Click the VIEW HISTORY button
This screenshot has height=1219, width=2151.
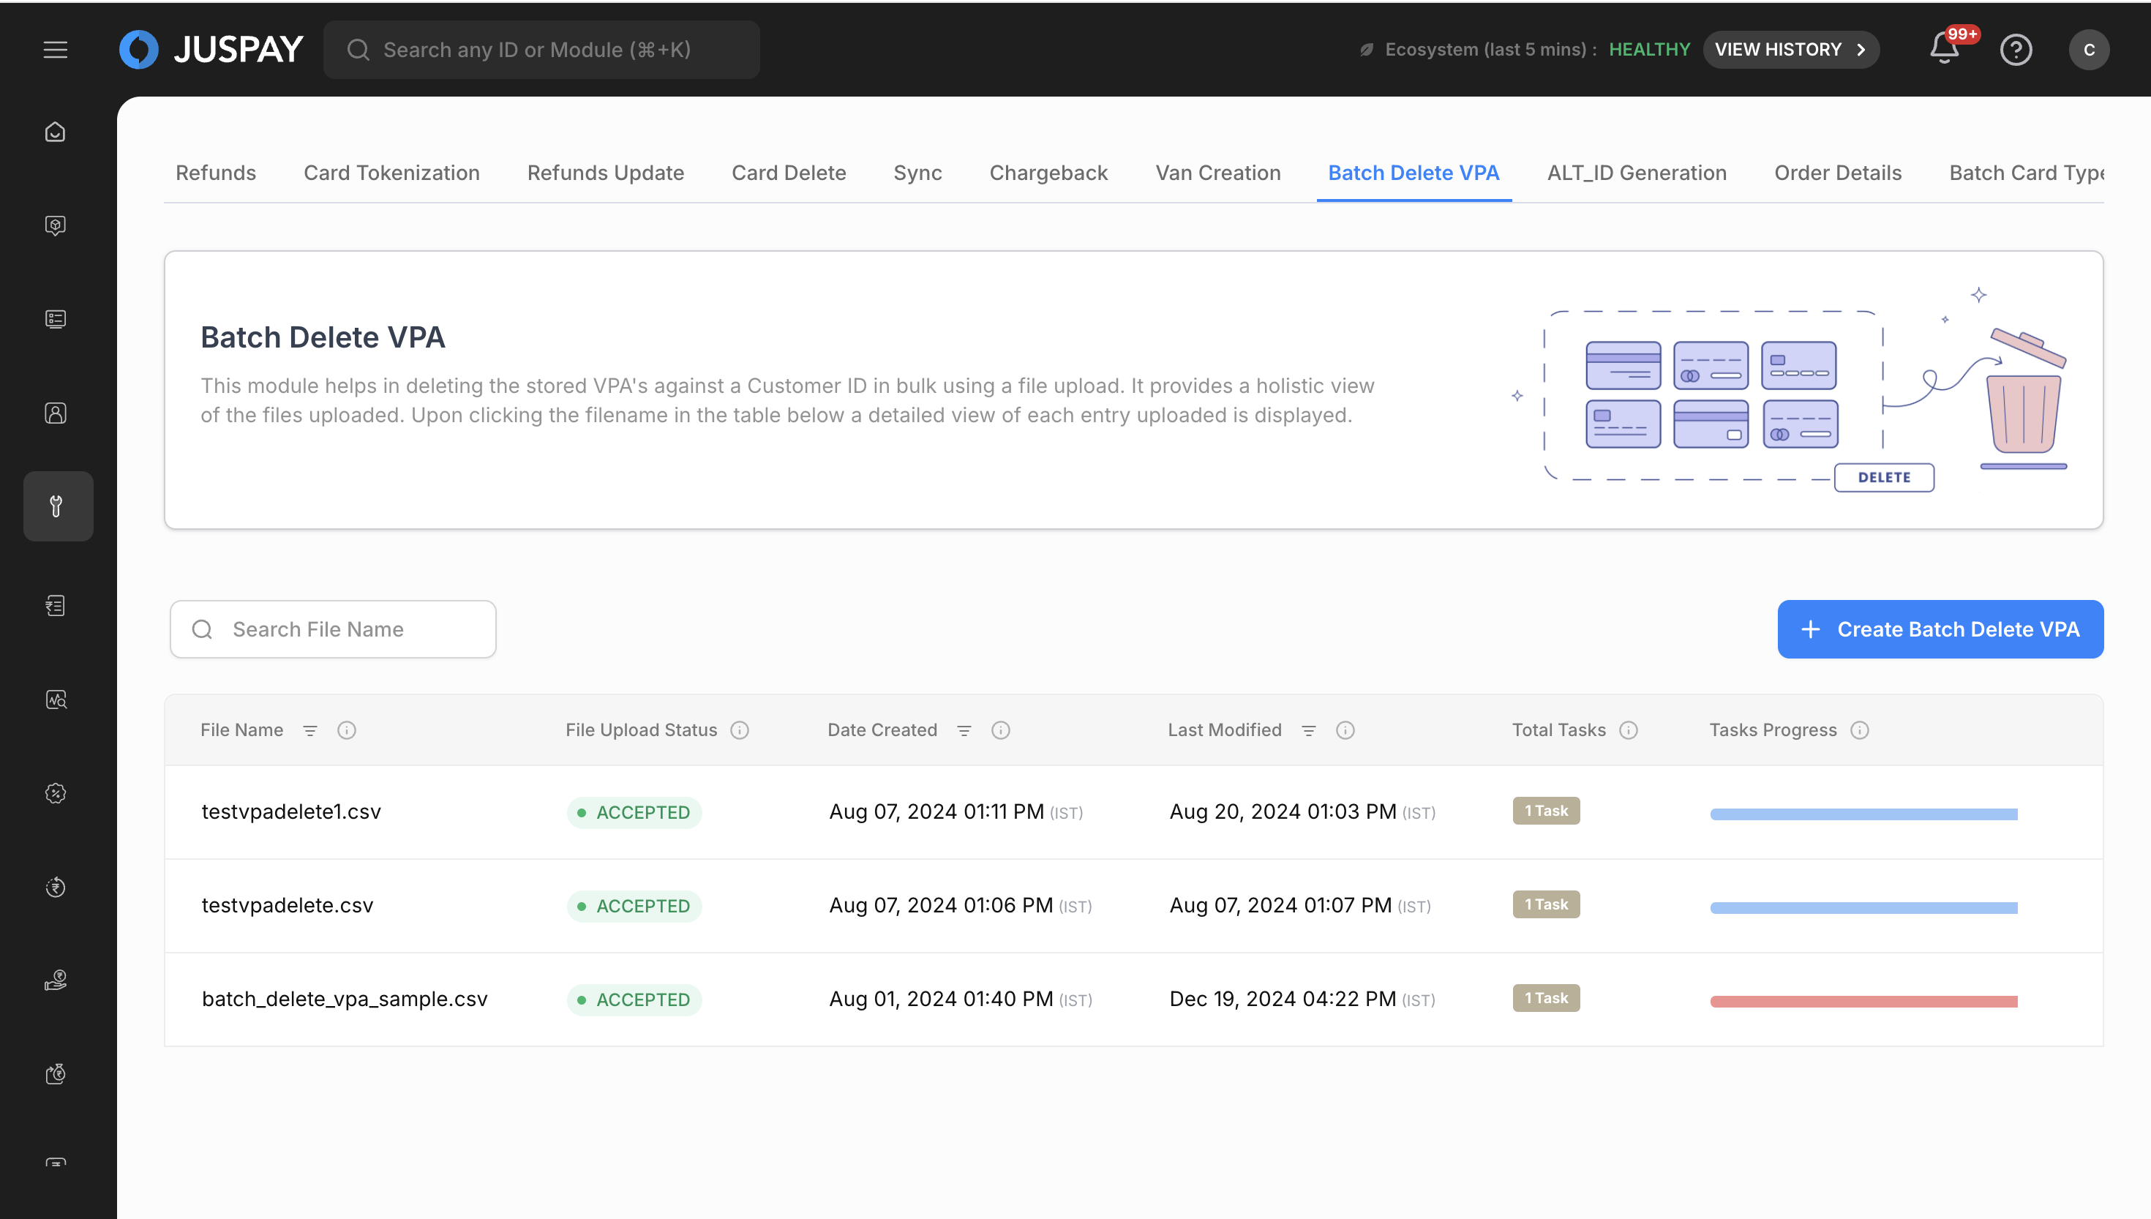point(1790,50)
